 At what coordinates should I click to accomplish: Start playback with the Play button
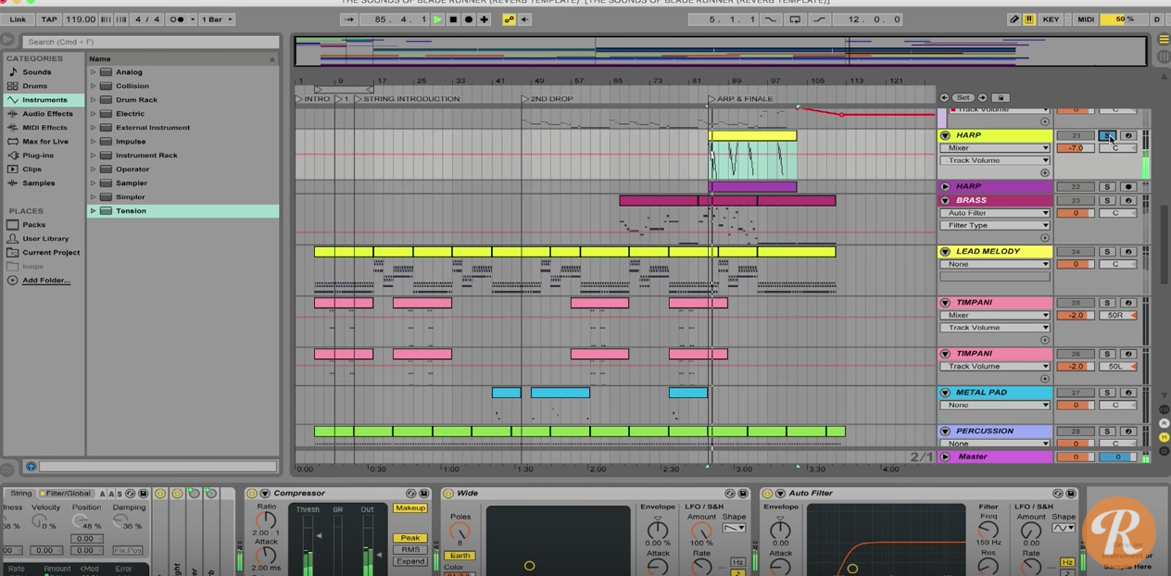pos(437,19)
